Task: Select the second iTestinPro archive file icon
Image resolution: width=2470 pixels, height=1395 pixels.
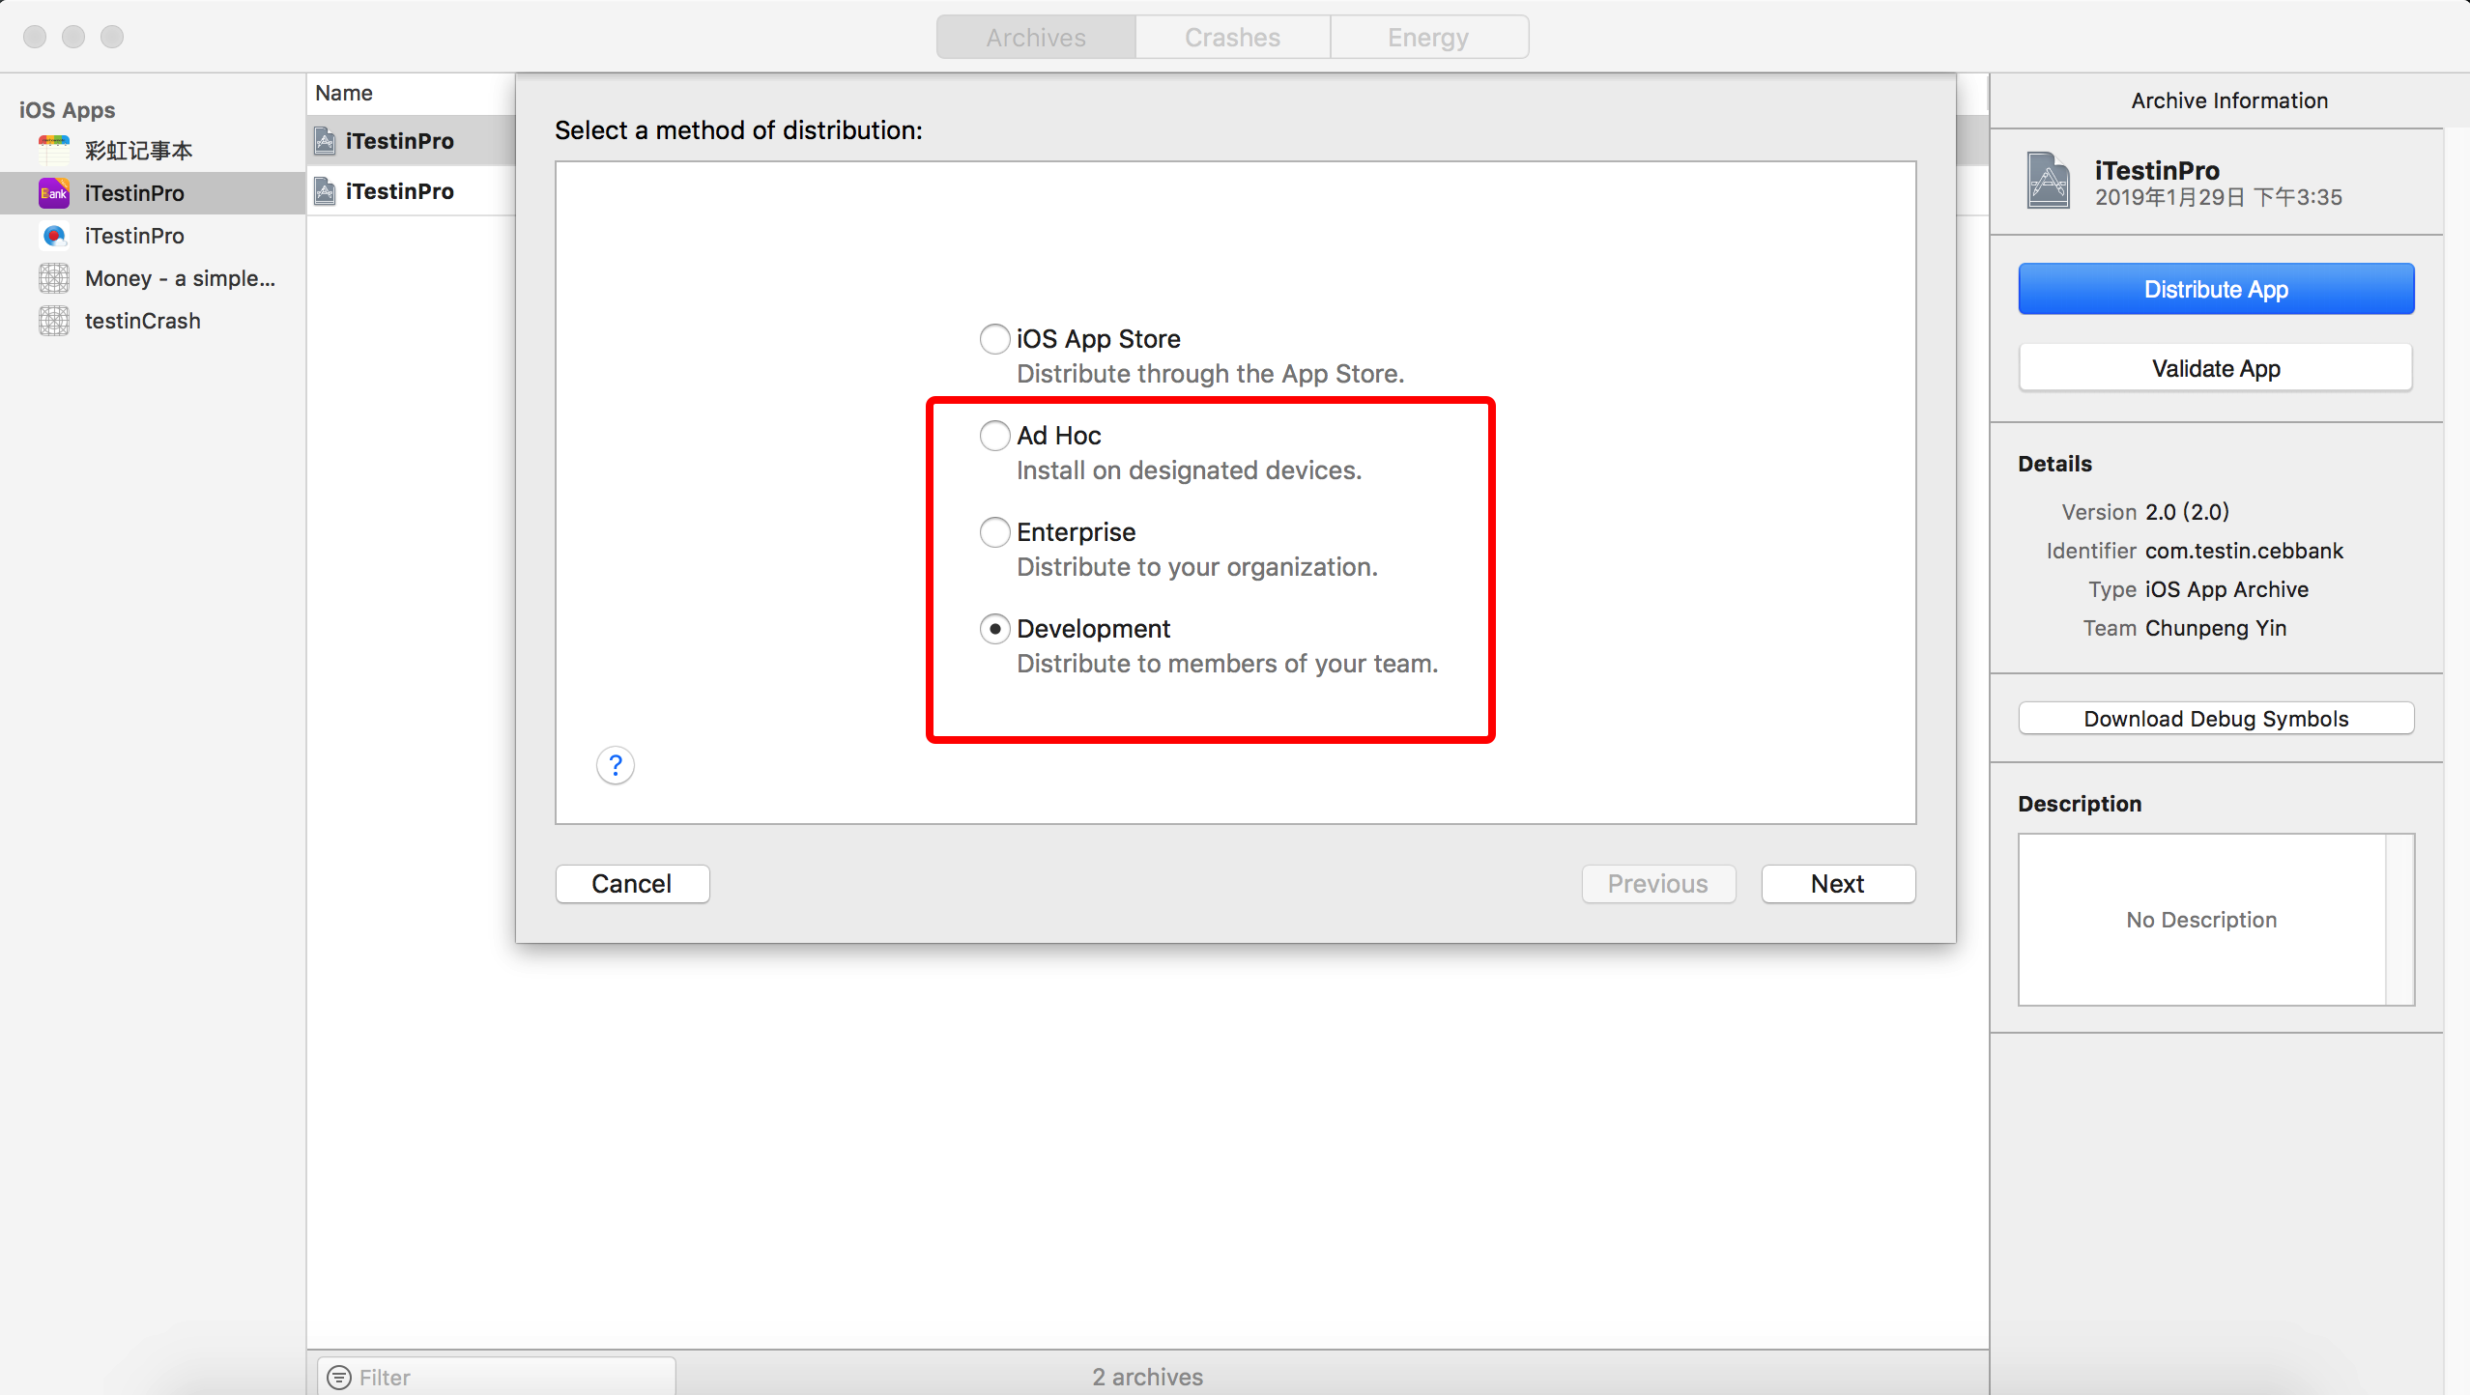Action: [326, 191]
